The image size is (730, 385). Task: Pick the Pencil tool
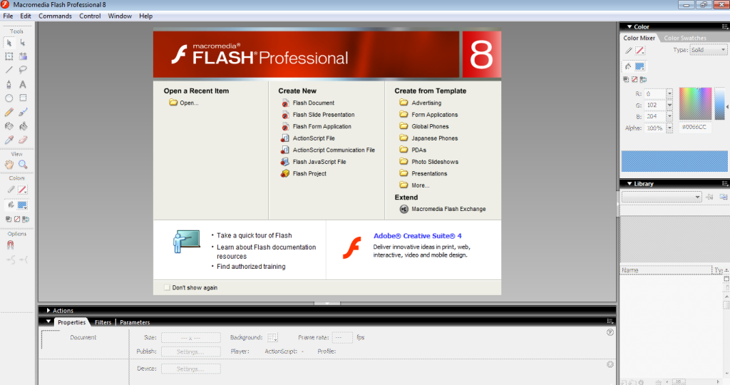coord(9,112)
